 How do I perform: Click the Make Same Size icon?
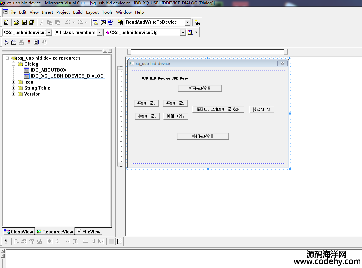tap(101, 241)
